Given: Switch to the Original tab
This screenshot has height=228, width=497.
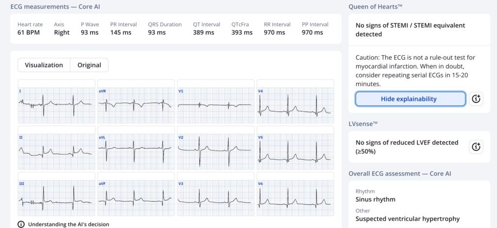Looking at the screenshot, I should coord(89,65).
